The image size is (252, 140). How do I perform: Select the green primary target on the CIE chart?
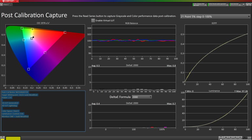click(x=22, y=28)
